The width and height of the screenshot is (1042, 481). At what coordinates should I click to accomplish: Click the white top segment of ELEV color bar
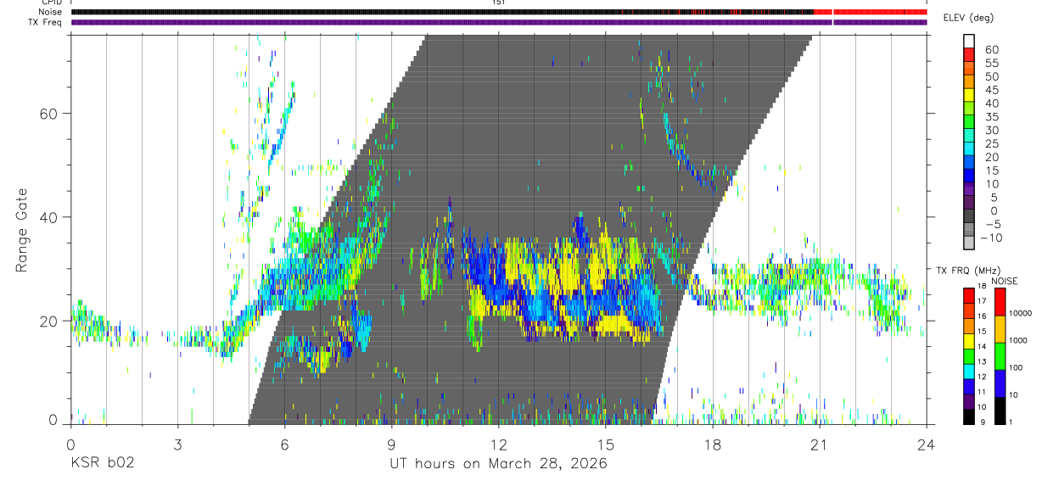pyautogui.click(x=969, y=41)
